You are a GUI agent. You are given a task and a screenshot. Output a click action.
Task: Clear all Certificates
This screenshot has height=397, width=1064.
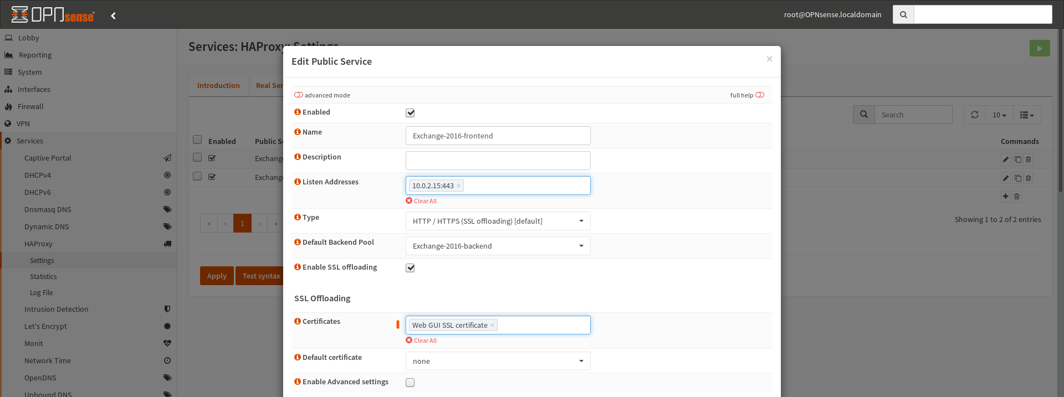421,341
